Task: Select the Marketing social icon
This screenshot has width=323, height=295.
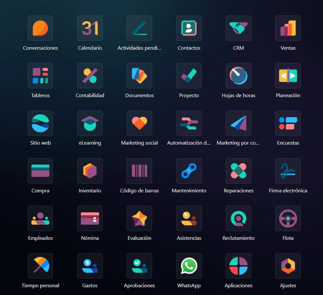Action: [139, 123]
